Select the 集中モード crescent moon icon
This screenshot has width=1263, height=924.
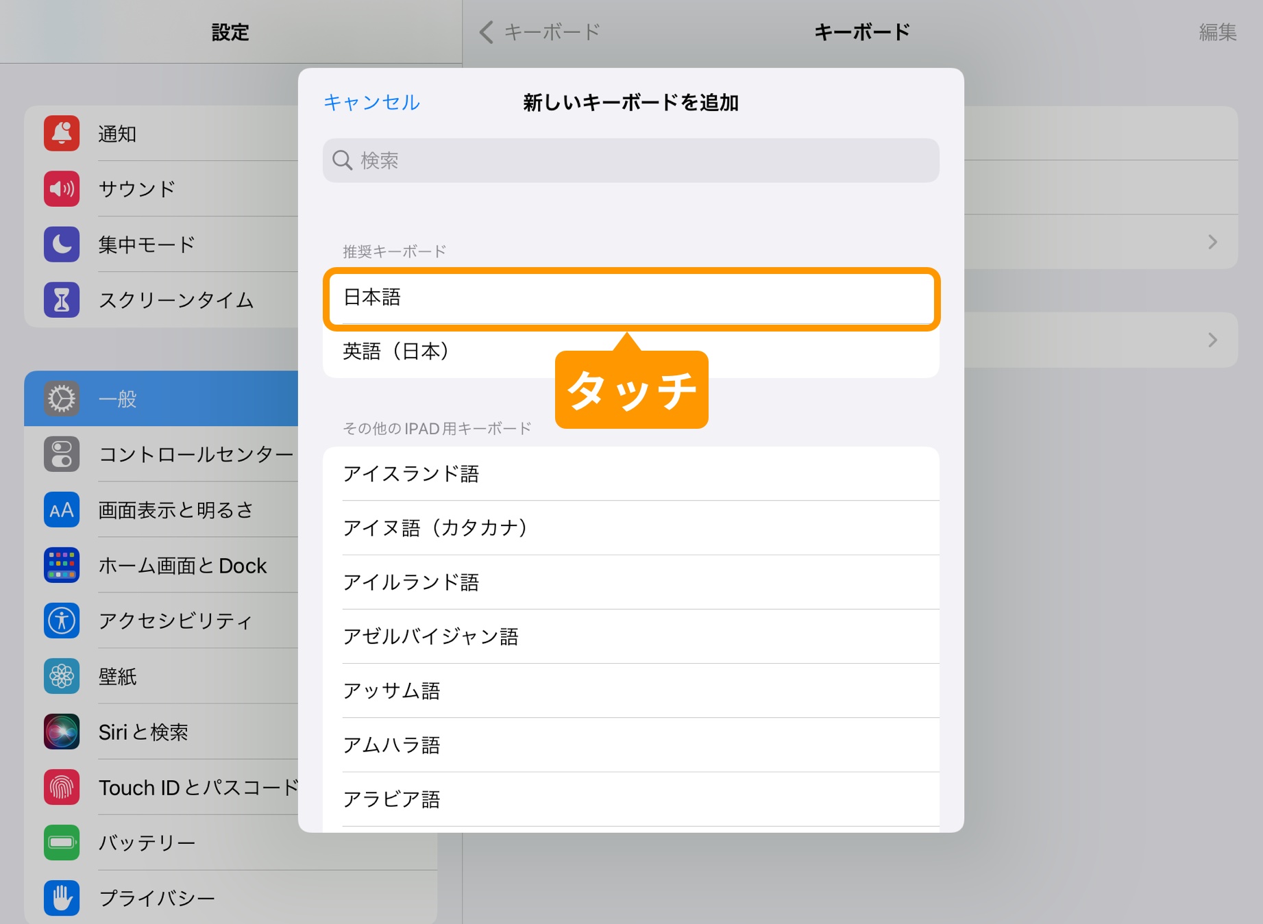click(x=61, y=245)
